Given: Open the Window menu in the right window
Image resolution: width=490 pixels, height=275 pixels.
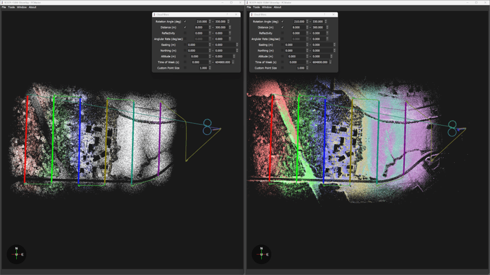Looking at the screenshot, I should (266, 7).
